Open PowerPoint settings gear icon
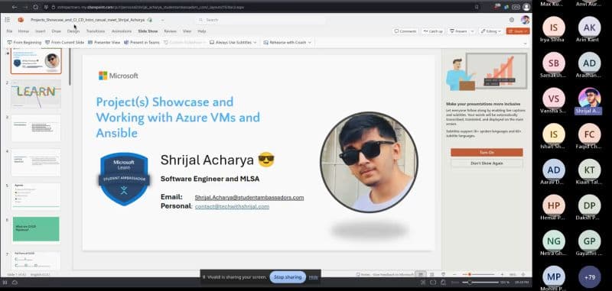This screenshot has width=612, height=291. (x=512, y=20)
